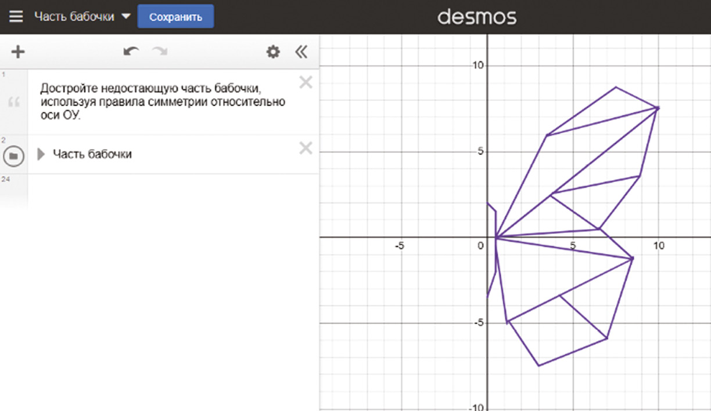This screenshot has width=711, height=411.
Task: Select the Часть бабочки folder name
Action: (92, 154)
